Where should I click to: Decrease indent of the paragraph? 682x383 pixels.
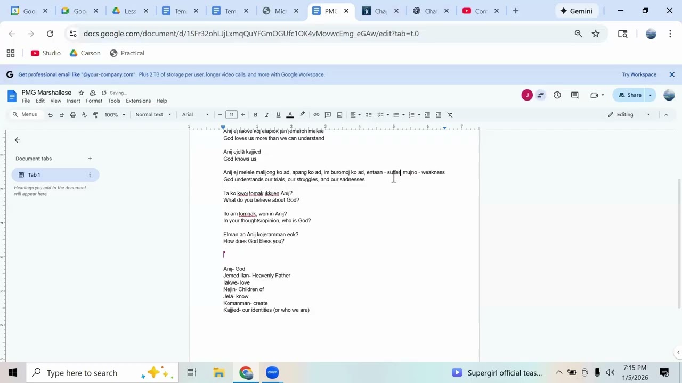click(x=427, y=115)
